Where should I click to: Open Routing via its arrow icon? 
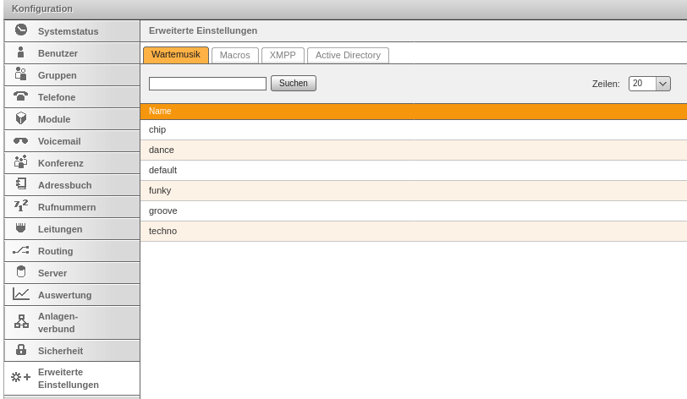click(21, 251)
